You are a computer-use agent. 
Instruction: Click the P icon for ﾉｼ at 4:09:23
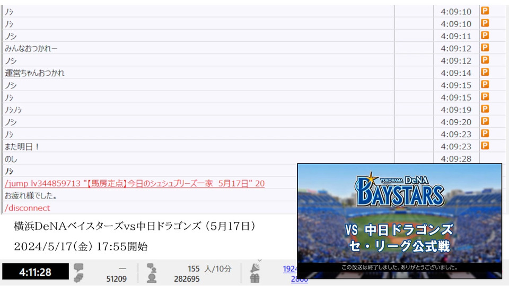tap(485, 133)
